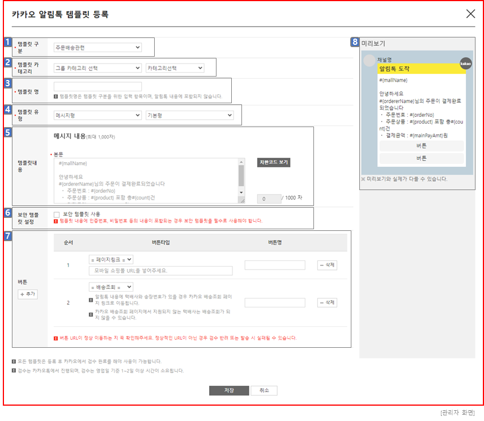Click the 취소 button

[264, 390]
